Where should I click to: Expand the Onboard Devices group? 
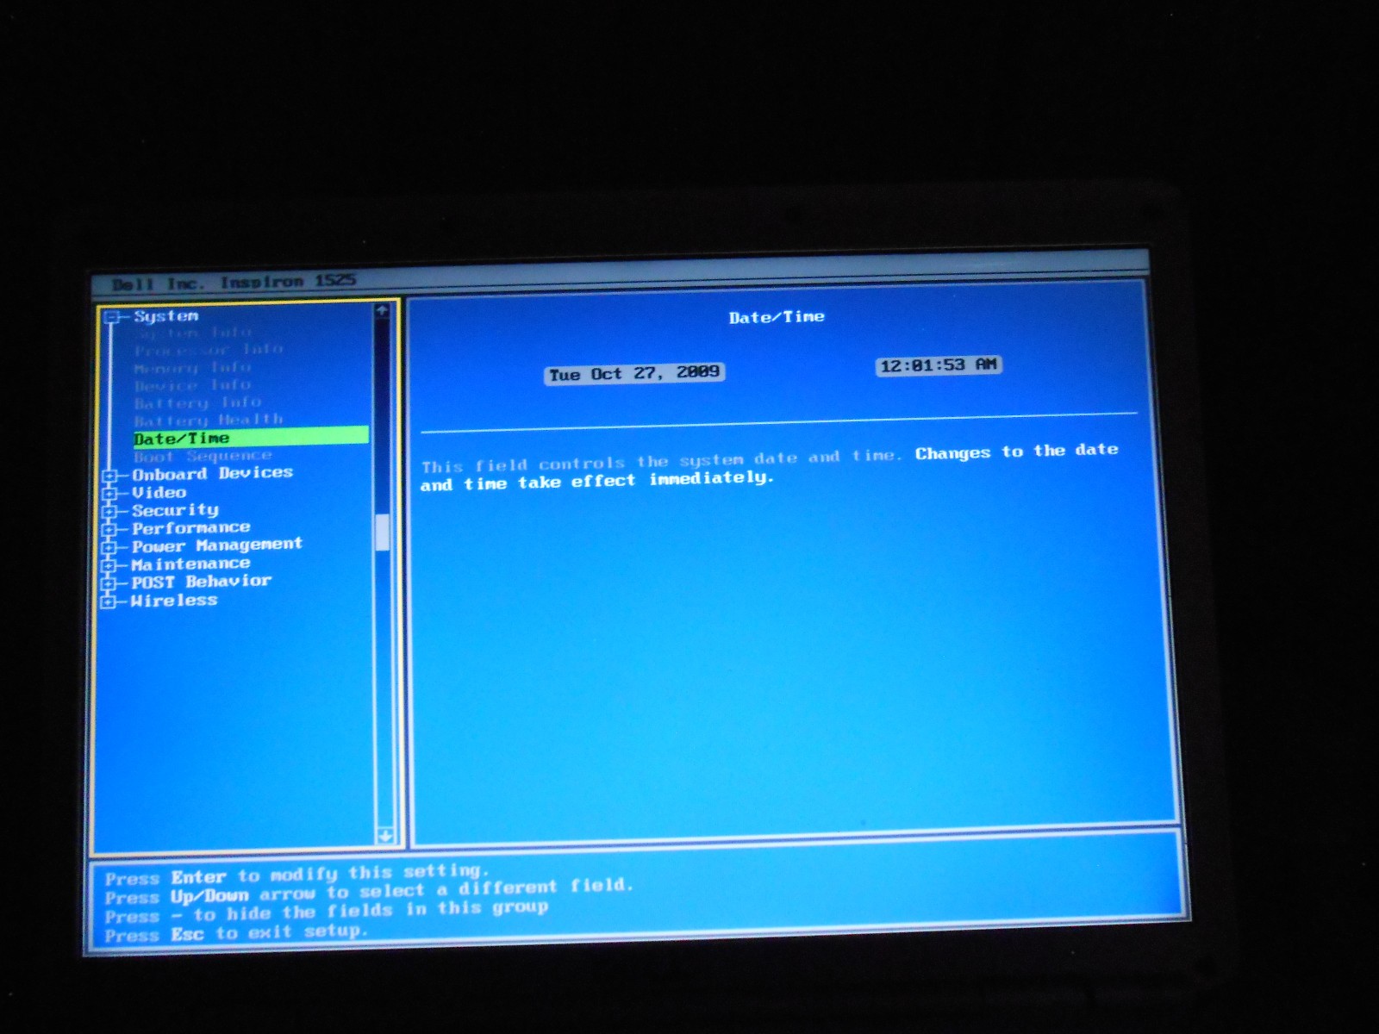[109, 476]
